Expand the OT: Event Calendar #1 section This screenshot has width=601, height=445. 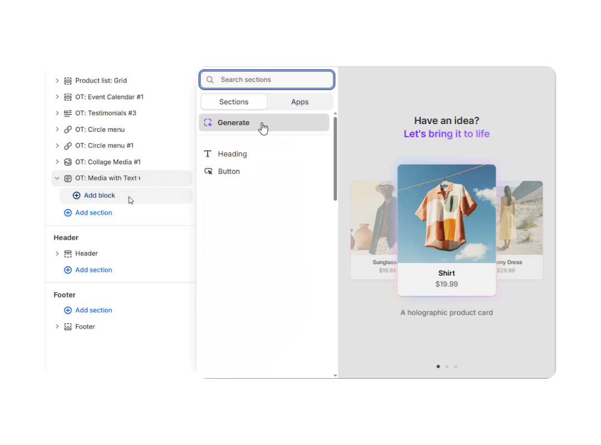point(57,97)
